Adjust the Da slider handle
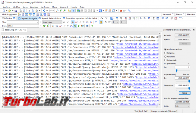Viewport: 196px width, 113px height. coord(176,71)
